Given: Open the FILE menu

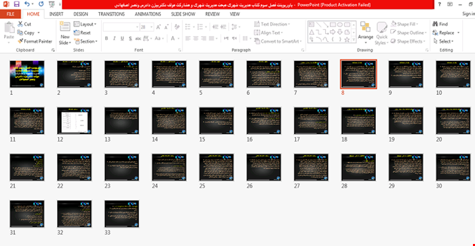Looking at the screenshot, I should click(10, 14).
